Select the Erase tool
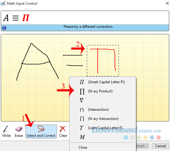 (x=19, y=131)
